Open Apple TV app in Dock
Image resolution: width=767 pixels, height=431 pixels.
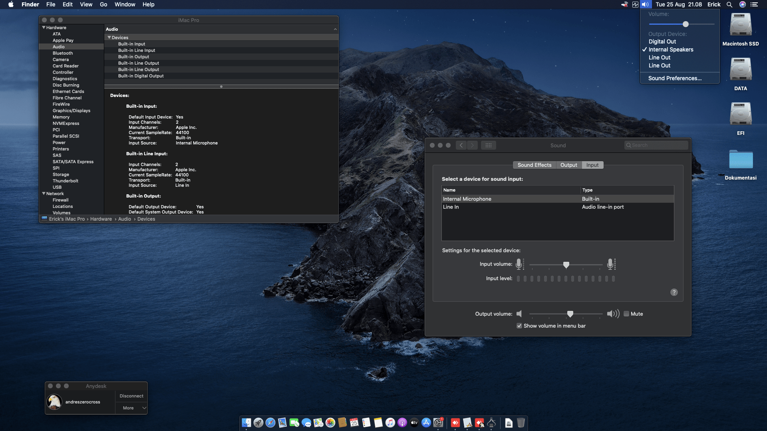click(x=414, y=423)
